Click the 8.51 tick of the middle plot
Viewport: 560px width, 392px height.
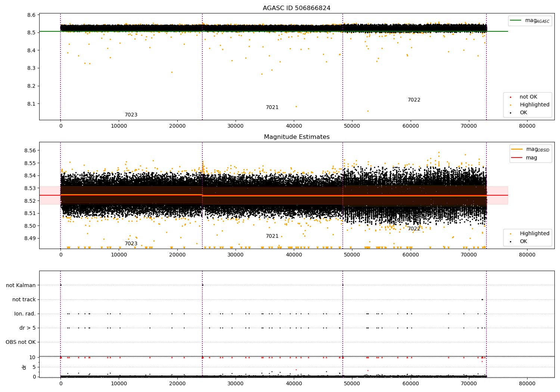pyautogui.click(x=30, y=213)
